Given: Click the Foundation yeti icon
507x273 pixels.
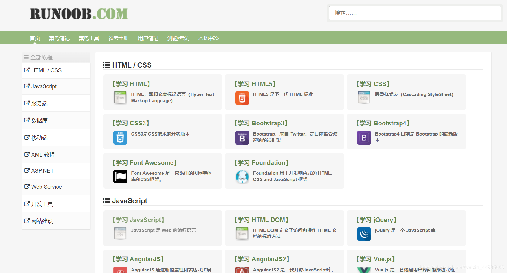Looking at the screenshot, I should (x=242, y=177).
